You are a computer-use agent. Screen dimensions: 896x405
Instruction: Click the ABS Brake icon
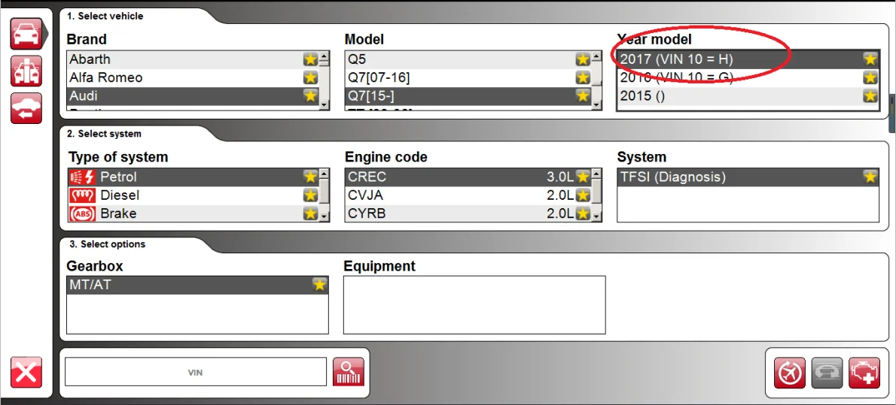pos(82,213)
